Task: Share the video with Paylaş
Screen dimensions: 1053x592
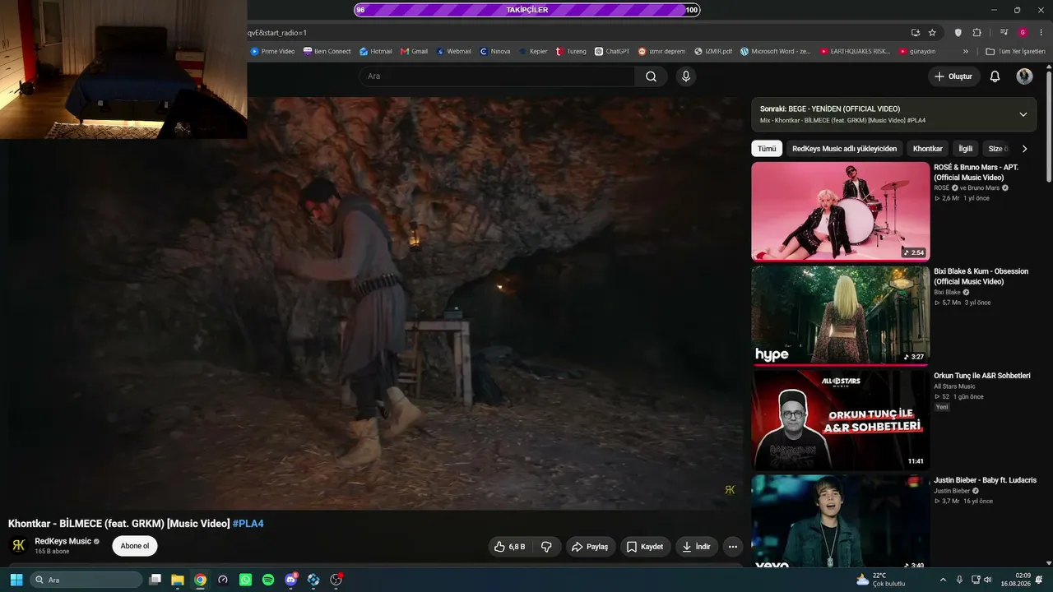Action: tap(591, 547)
